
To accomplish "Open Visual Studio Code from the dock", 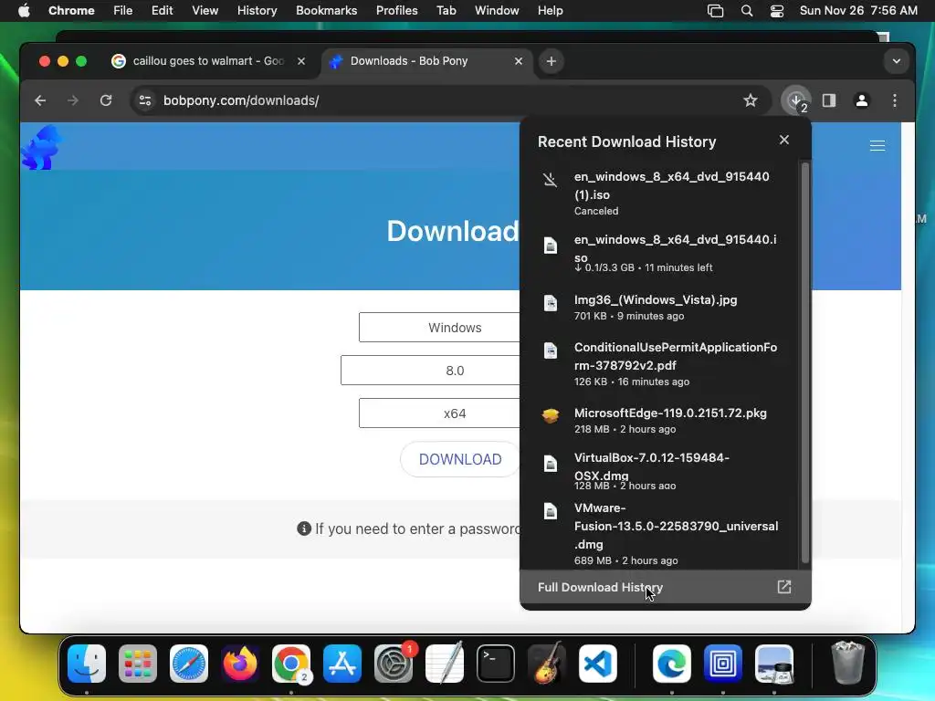I will (598, 664).
